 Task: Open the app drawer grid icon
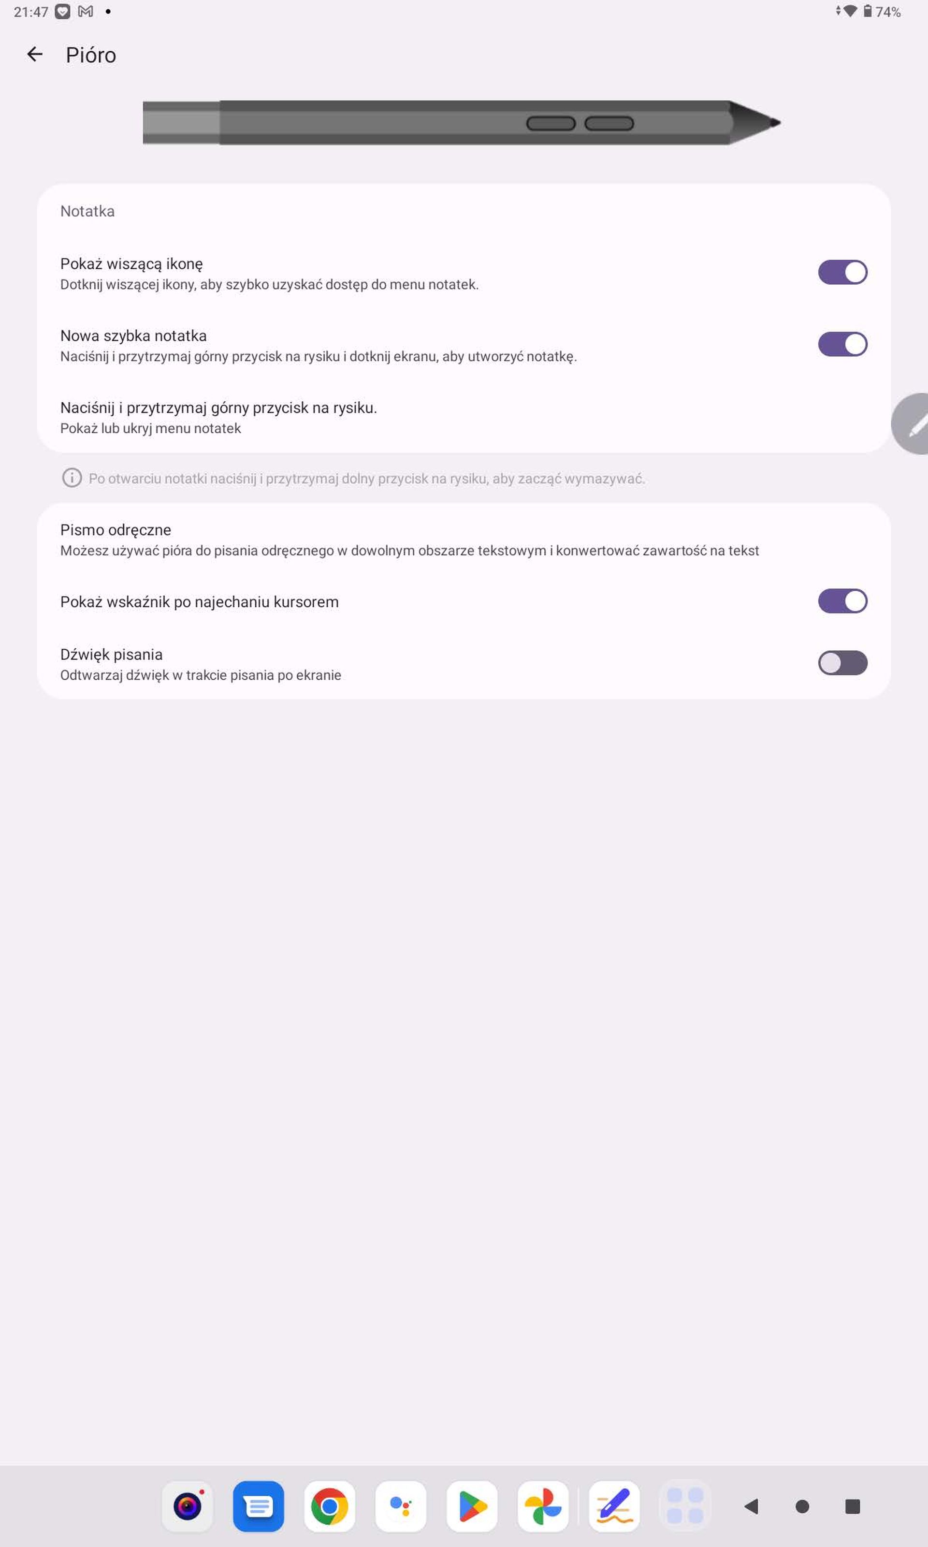point(685,1506)
